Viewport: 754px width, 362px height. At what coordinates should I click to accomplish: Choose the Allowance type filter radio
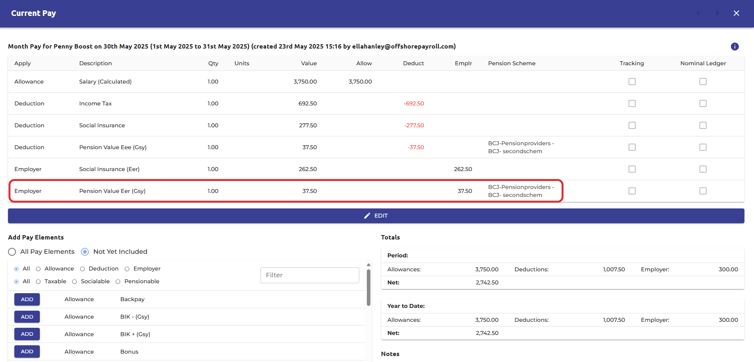(38, 269)
